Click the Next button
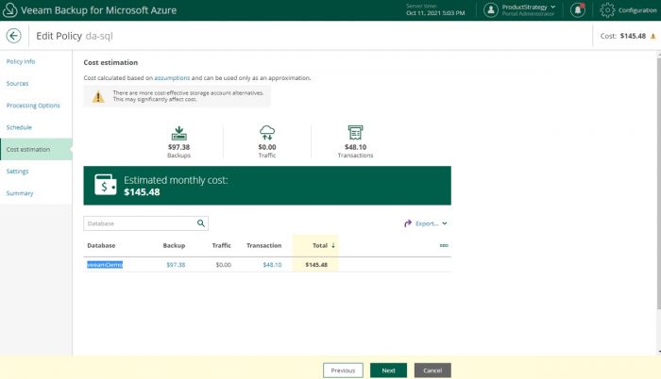This screenshot has width=661, height=379. coord(388,371)
